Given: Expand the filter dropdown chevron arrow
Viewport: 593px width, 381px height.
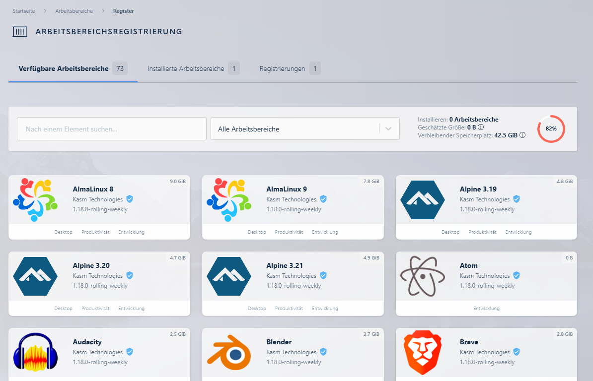Looking at the screenshot, I should (388, 129).
